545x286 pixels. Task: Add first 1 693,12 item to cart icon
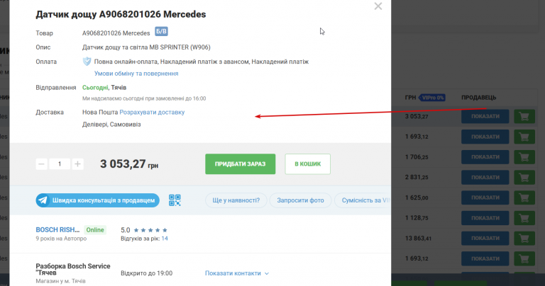(x=524, y=137)
